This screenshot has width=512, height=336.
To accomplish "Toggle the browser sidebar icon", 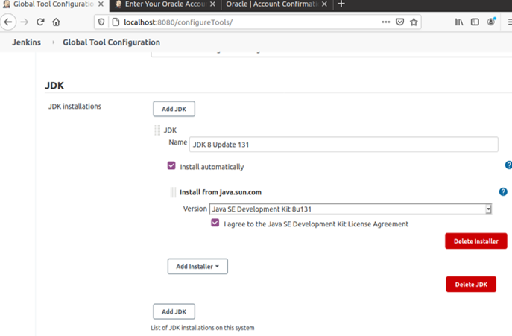I will [x=475, y=22].
